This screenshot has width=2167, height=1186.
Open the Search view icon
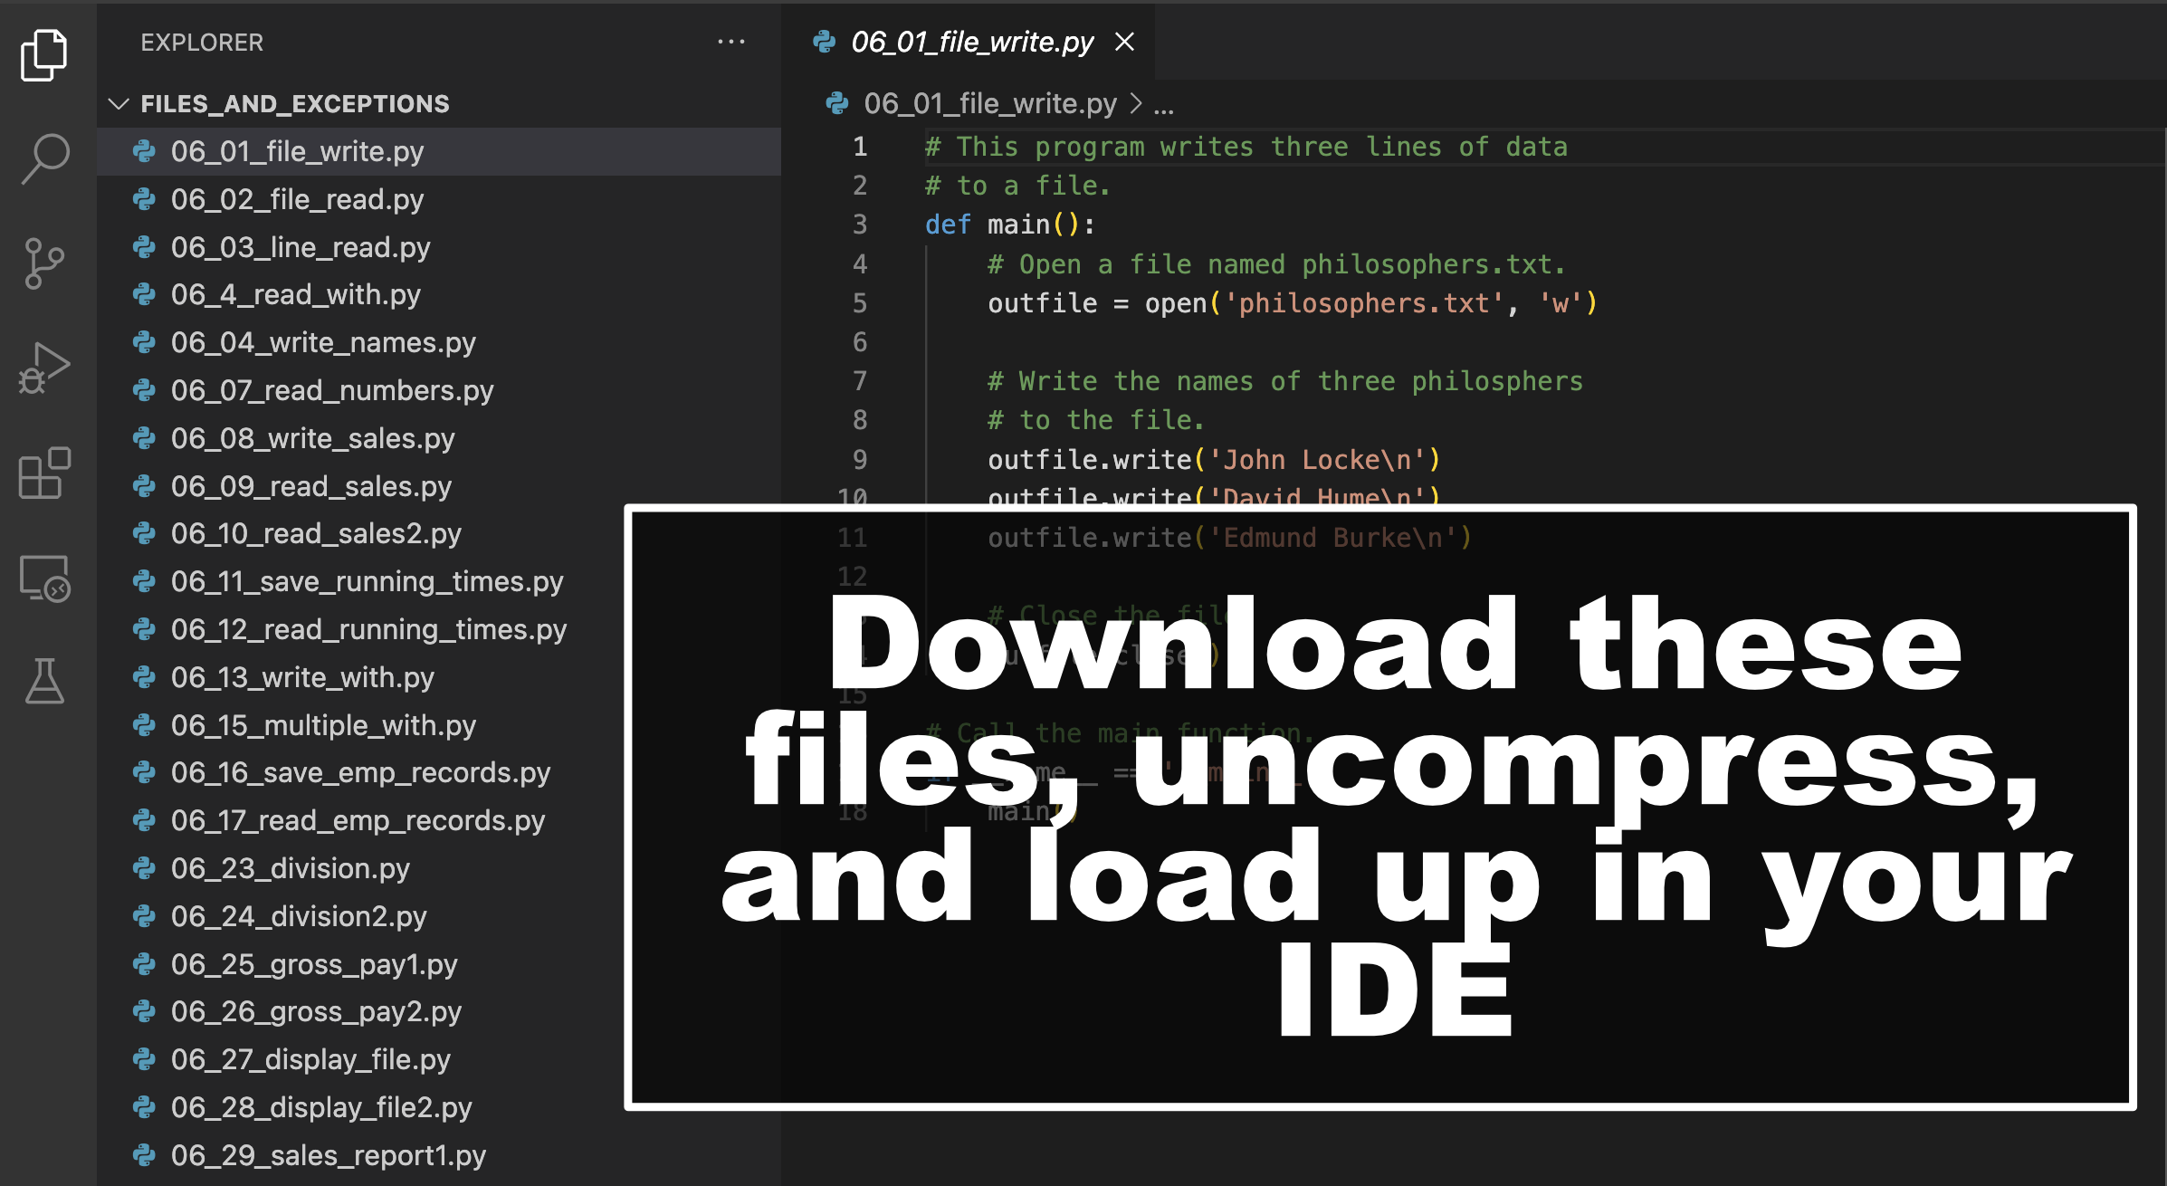[43, 158]
